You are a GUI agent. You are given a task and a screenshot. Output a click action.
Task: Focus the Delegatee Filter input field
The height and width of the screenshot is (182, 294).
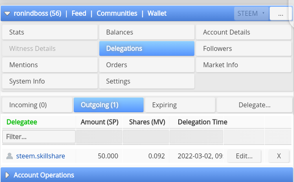pos(39,137)
